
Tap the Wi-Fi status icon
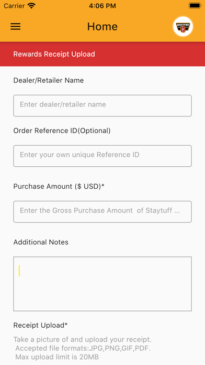click(31, 6)
